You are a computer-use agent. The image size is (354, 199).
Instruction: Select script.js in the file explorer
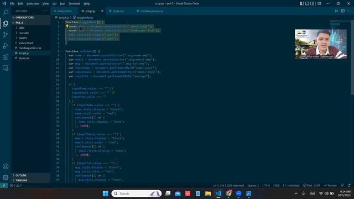[31, 53]
